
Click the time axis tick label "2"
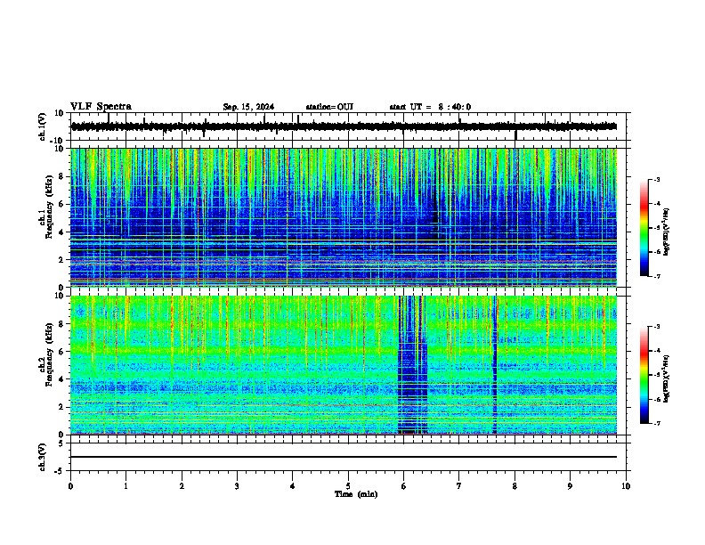point(182,486)
